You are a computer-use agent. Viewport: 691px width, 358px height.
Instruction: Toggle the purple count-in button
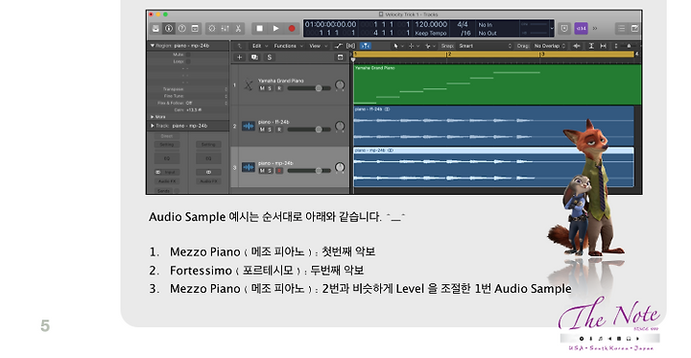[582, 28]
